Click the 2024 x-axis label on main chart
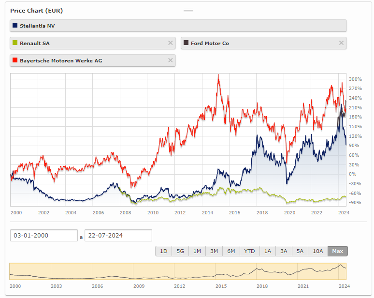This screenshot has width=374, height=298. click(344, 212)
